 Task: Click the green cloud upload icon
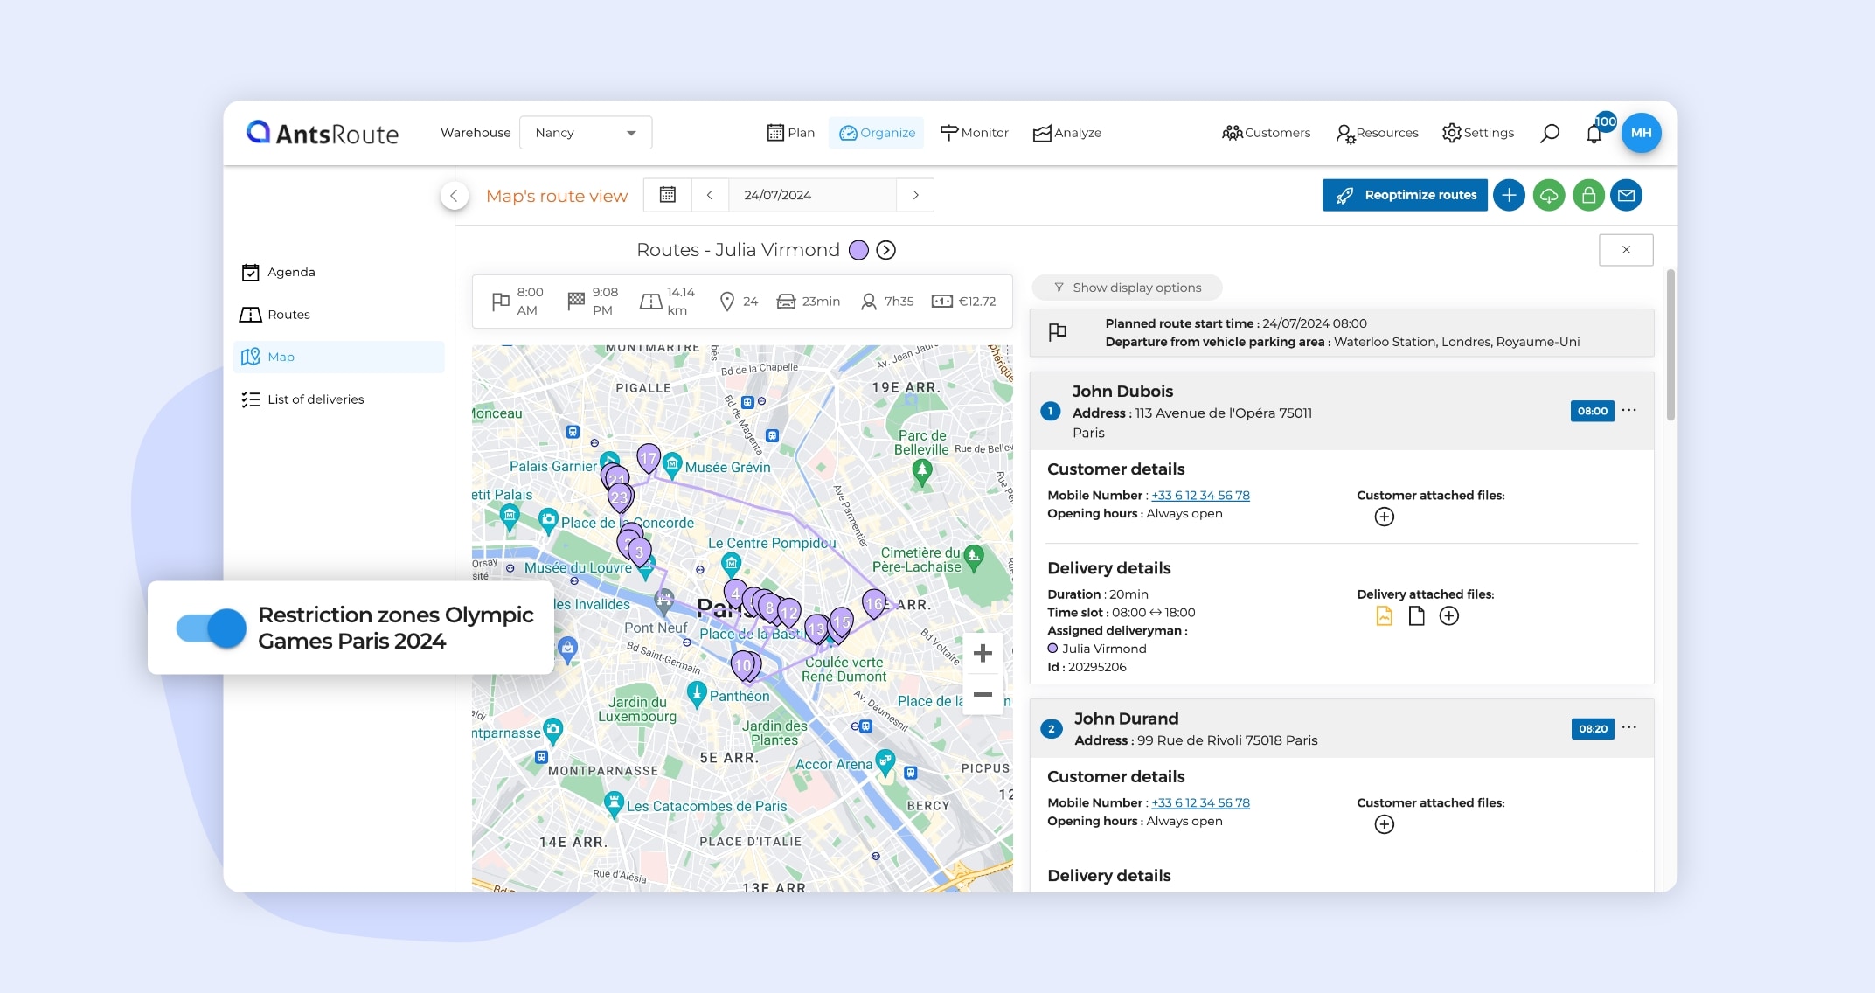click(x=1549, y=195)
